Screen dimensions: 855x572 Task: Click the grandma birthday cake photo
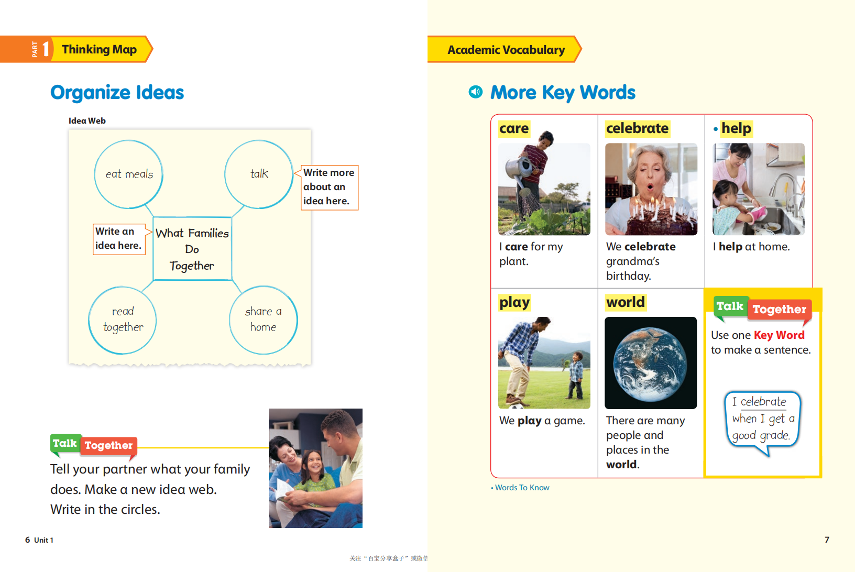click(x=651, y=189)
